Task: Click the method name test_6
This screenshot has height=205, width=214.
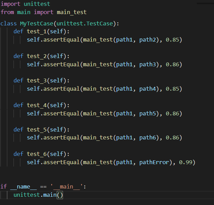Action: (x=37, y=154)
